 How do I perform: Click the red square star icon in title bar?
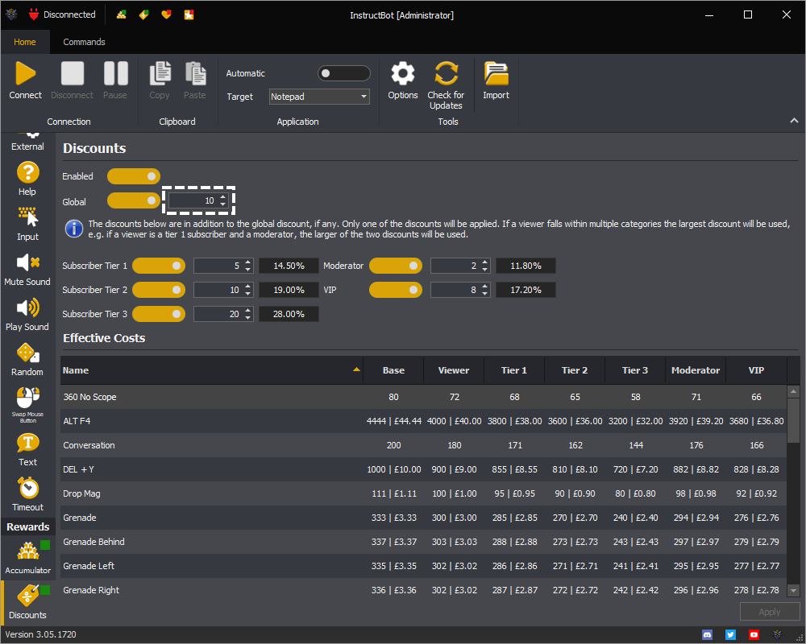coord(189,15)
